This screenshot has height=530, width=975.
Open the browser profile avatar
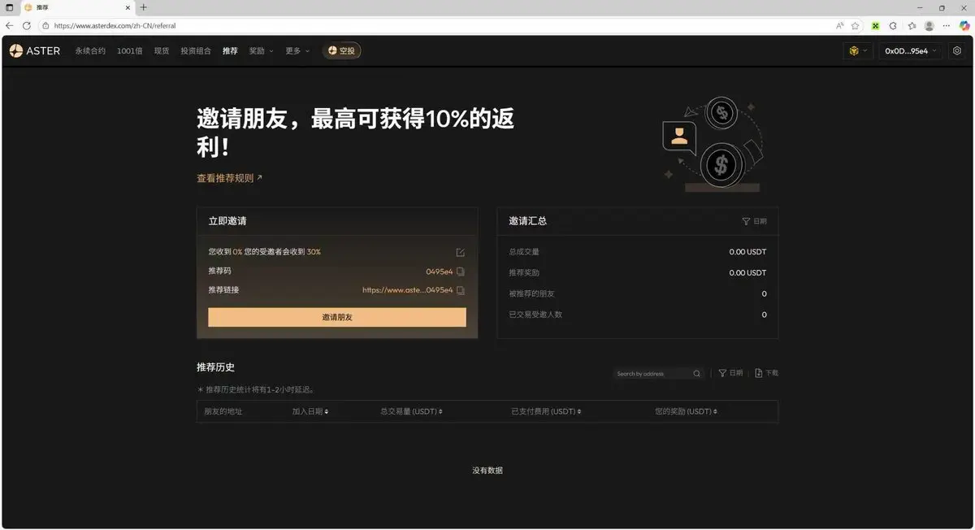[929, 26]
